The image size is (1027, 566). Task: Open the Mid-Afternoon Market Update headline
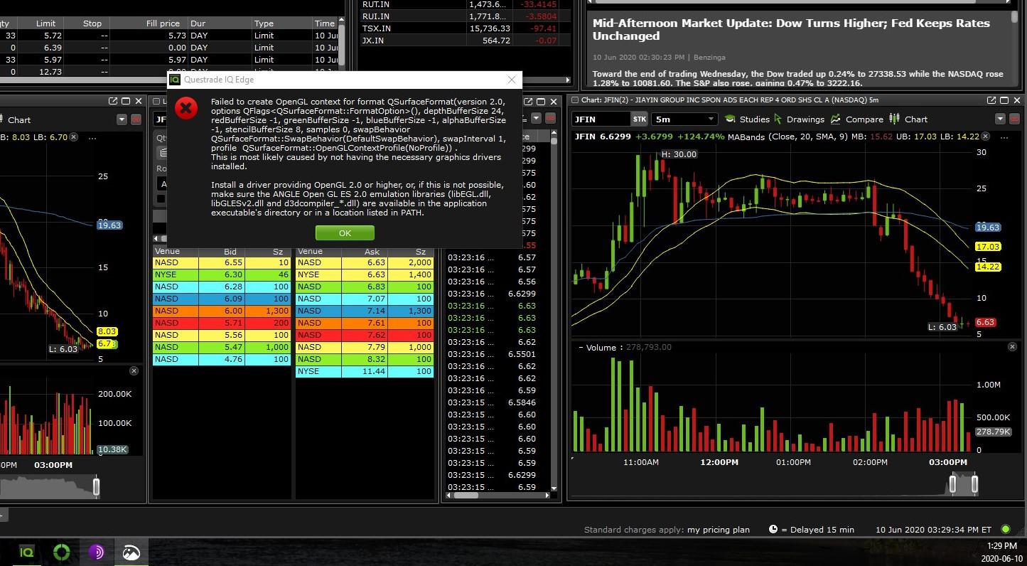[x=791, y=29]
